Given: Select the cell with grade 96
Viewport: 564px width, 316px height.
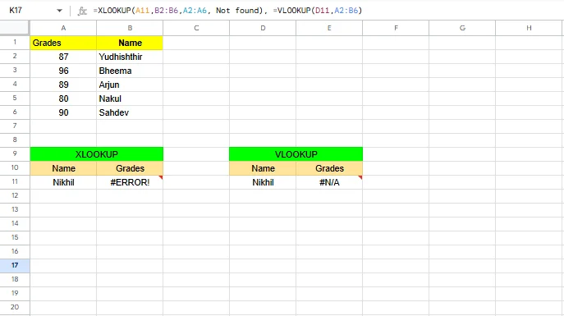Looking at the screenshot, I should click(x=63, y=71).
